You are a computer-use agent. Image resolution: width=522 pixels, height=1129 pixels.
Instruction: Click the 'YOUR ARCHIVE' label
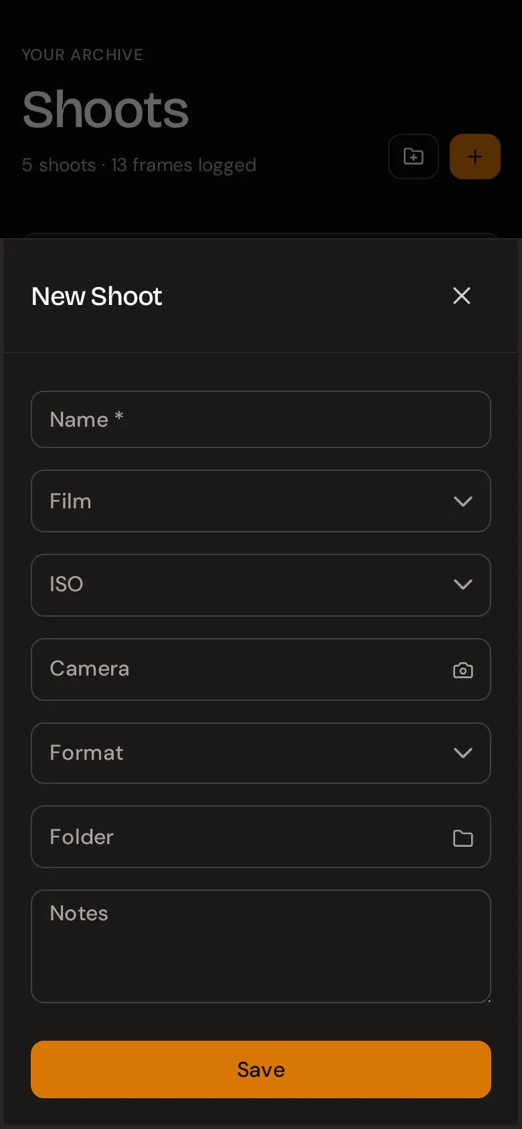82,55
